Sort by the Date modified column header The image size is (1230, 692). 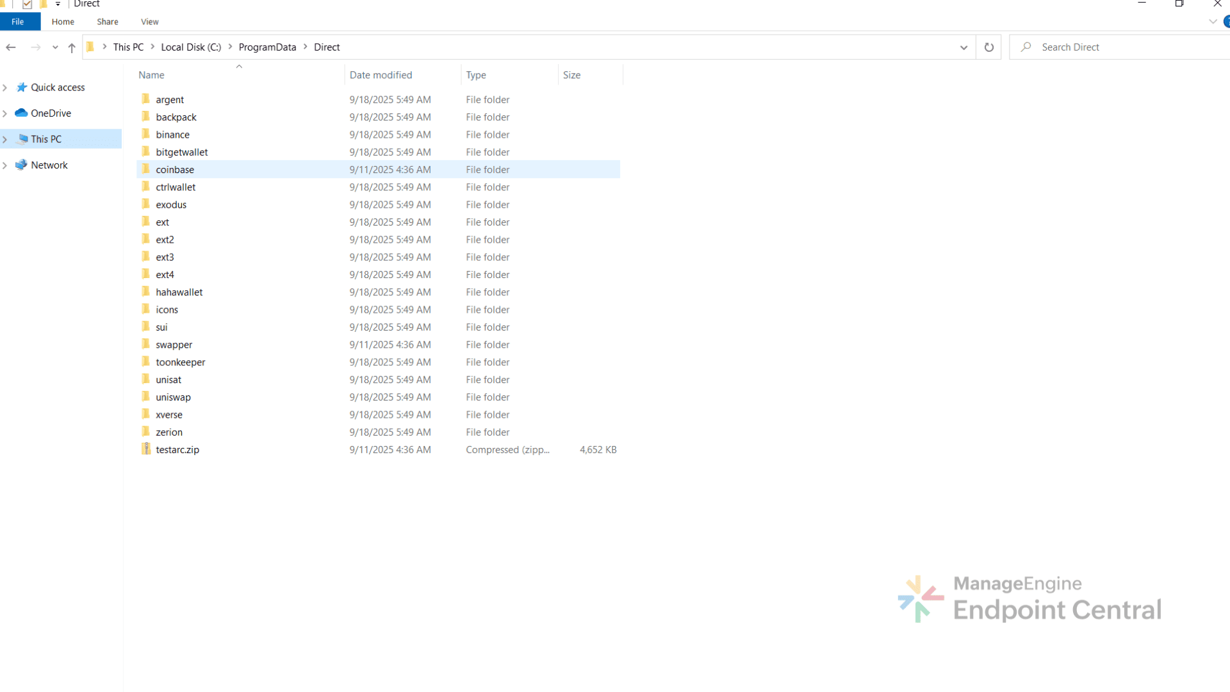click(x=381, y=75)
